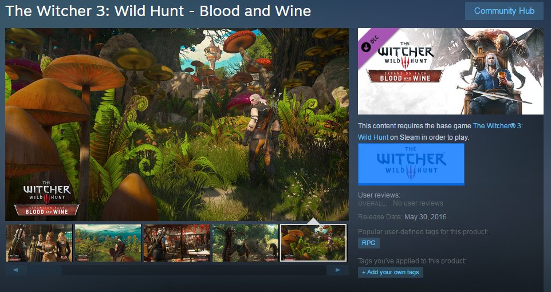Click the blue Witcher Wild Hunt banner
This screenshot has width=551, height=292.
point(411,164)
